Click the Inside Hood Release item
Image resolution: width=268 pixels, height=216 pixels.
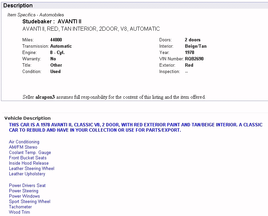pos(29,163)
